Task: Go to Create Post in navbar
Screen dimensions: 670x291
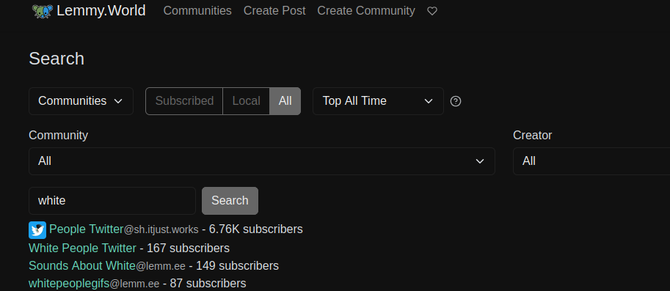Action: (x=274, y=11)
